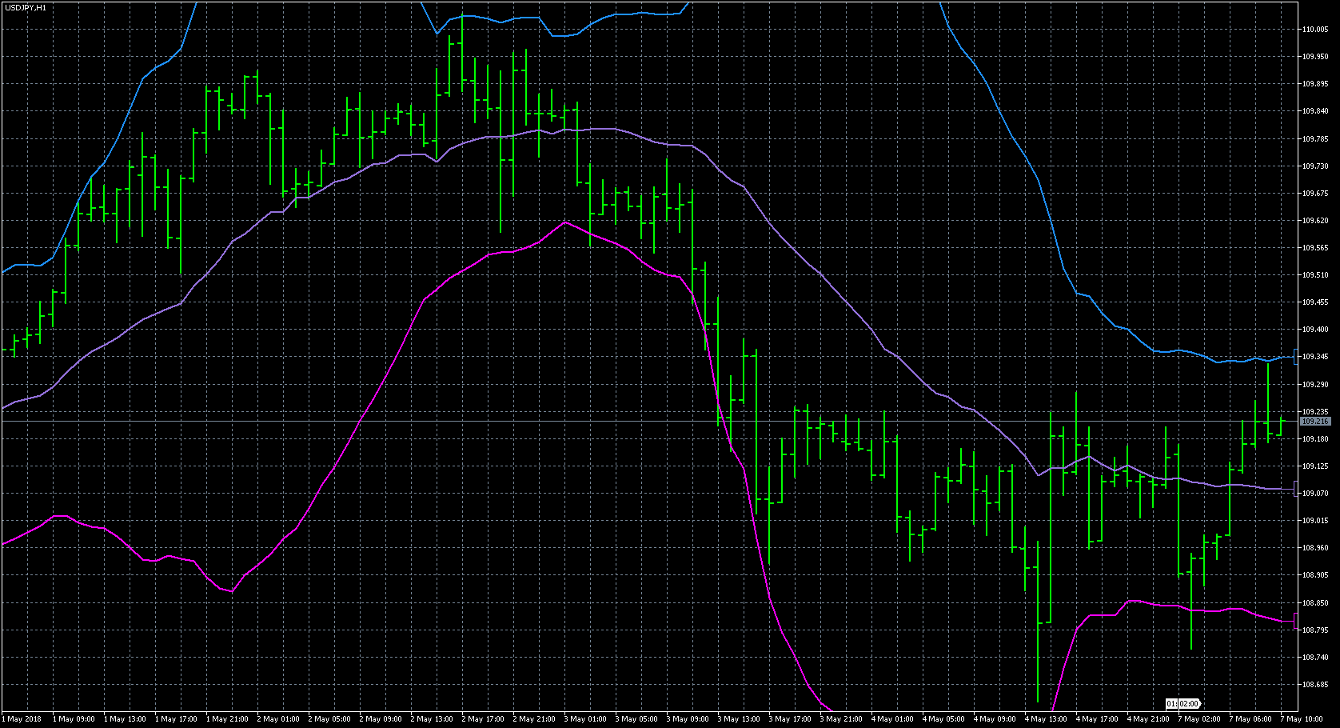This screenshot has width=1340, height=728.
Task: Click the 109.510 price level label
Action: coord(1315,275)
